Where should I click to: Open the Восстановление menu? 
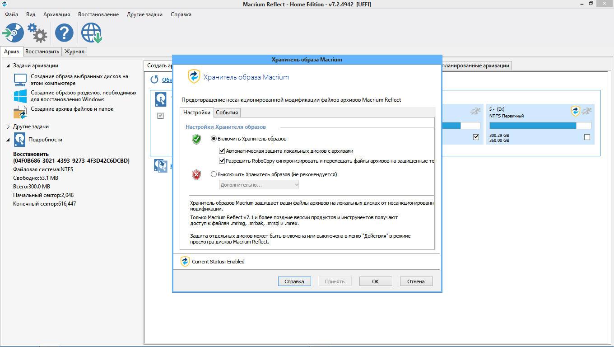point(98,14)
